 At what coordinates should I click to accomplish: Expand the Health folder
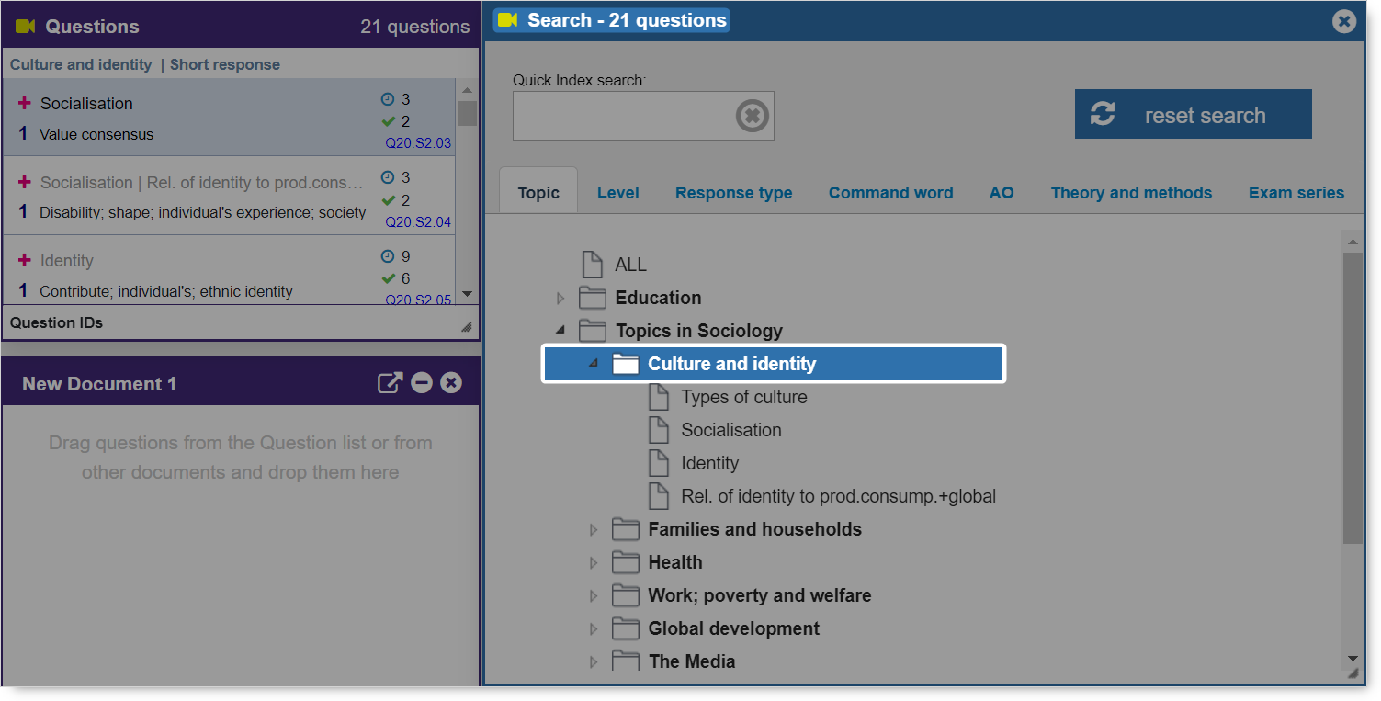594,562
